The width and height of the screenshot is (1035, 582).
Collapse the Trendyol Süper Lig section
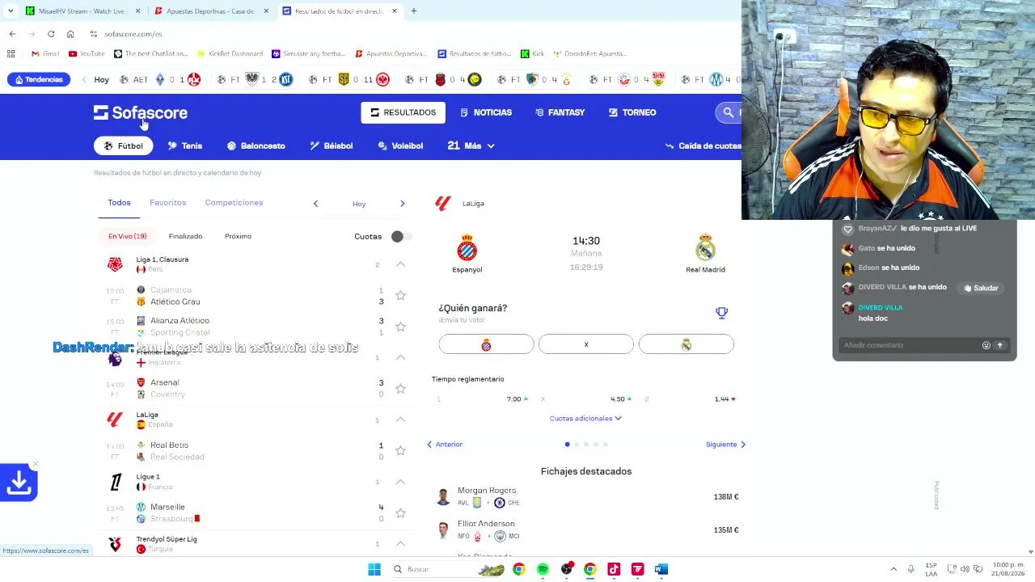coord(400,544)
